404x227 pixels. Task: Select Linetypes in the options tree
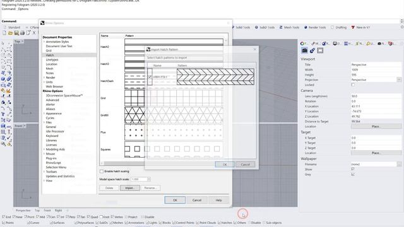(x=52, y=59)
